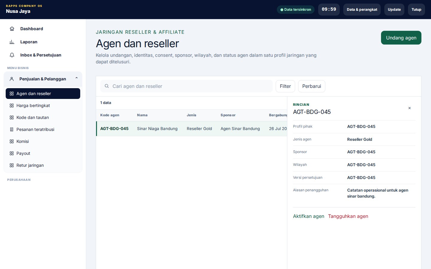Click the grid icon beside Kode dan tautan

(x=12, y=117)
